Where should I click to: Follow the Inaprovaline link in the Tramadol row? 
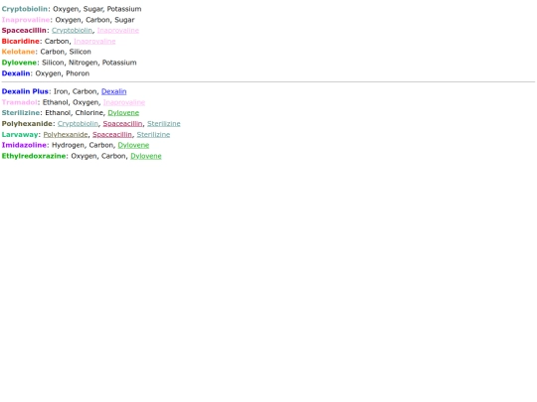pos(124,102)
